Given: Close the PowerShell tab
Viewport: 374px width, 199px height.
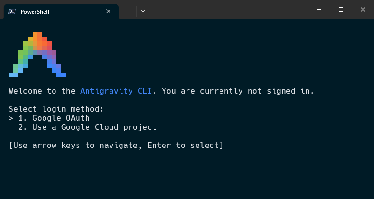Looking at the screenshot, I should click(x=108, y=11).
